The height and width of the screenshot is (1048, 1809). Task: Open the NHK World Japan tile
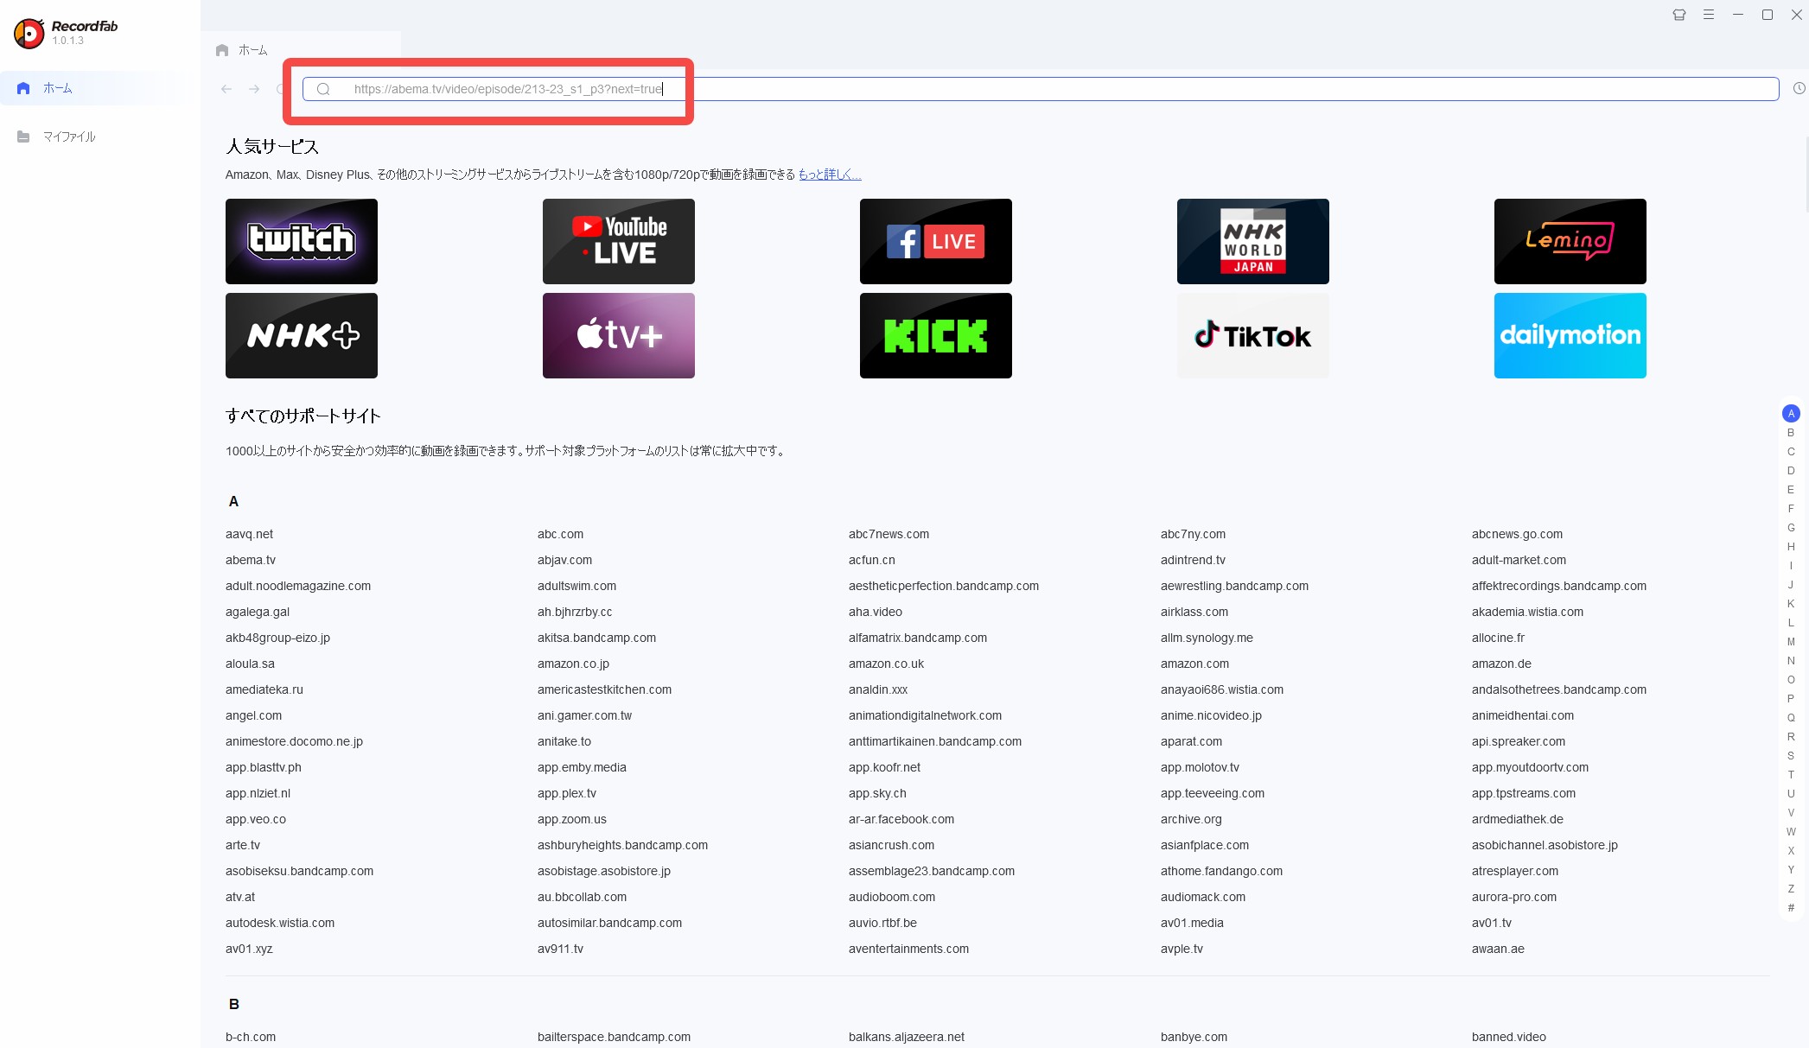tap(1253, 241)
